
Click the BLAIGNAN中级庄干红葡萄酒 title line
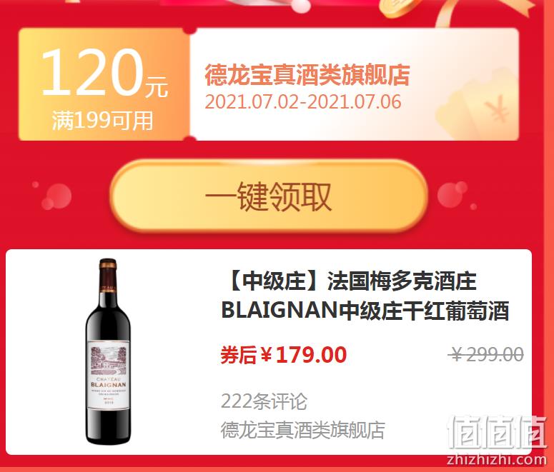[x=365, y=311]
